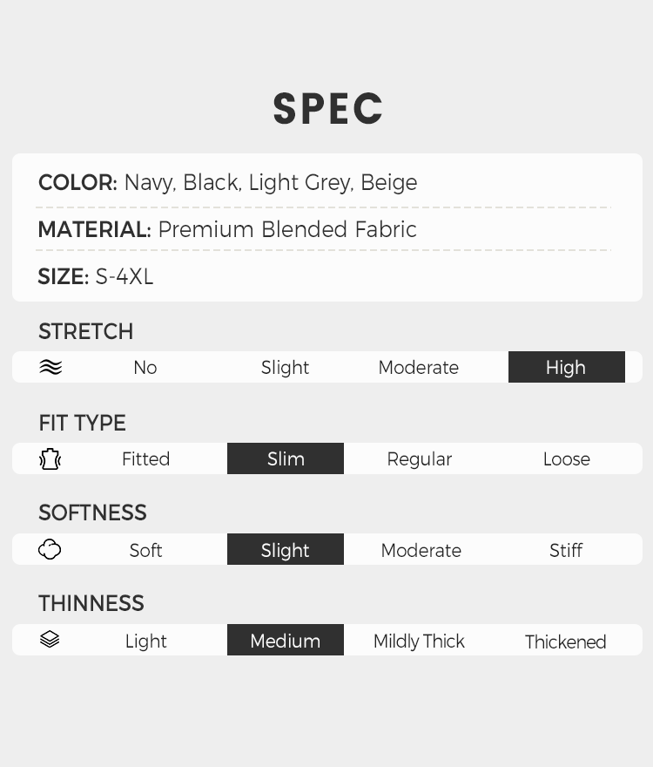This screenshot has height=767, width=653.
Task: Choose Stiff softness option
Action: click(566, 550)
